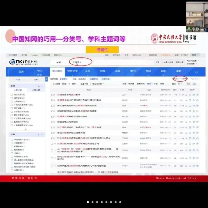Click favorite star icon in second result row
This screenshot has height=208, width=208.
(194, 100)
